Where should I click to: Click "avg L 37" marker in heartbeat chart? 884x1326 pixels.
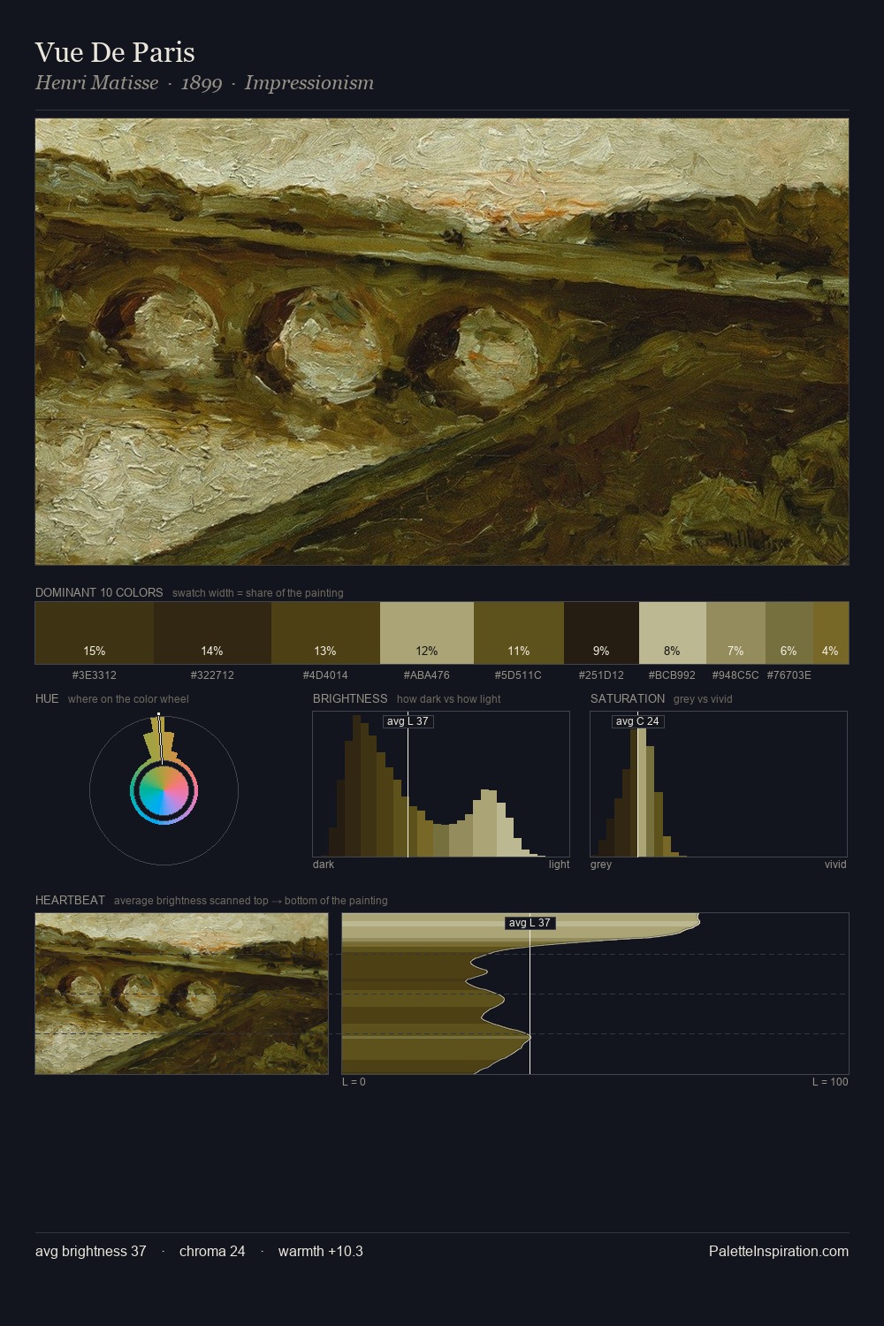coord(530,923)
